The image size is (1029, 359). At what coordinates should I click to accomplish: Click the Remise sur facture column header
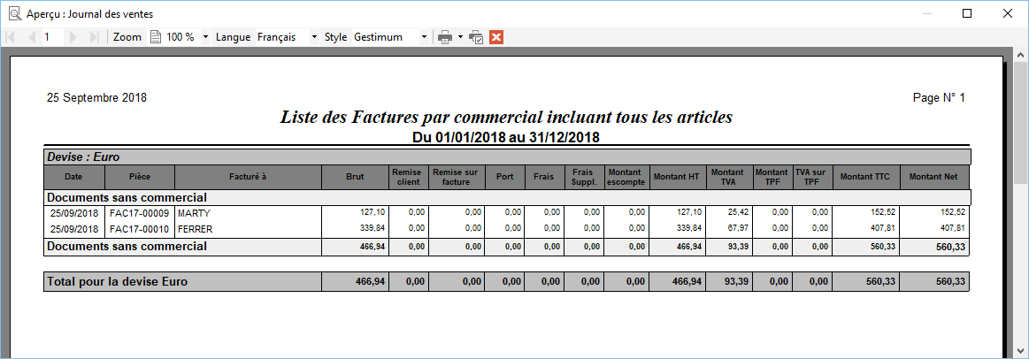(x=457, y=177)
